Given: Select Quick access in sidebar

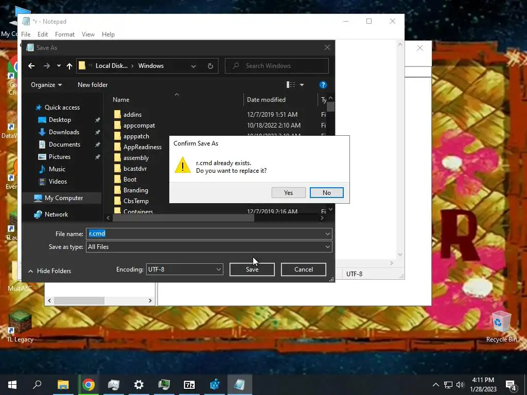Looking at the screenshot, I should pos(58,107).
